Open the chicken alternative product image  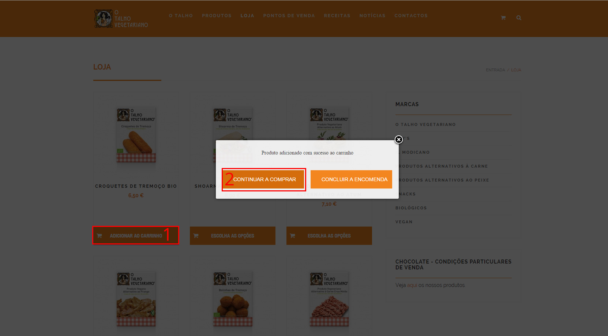136,299
